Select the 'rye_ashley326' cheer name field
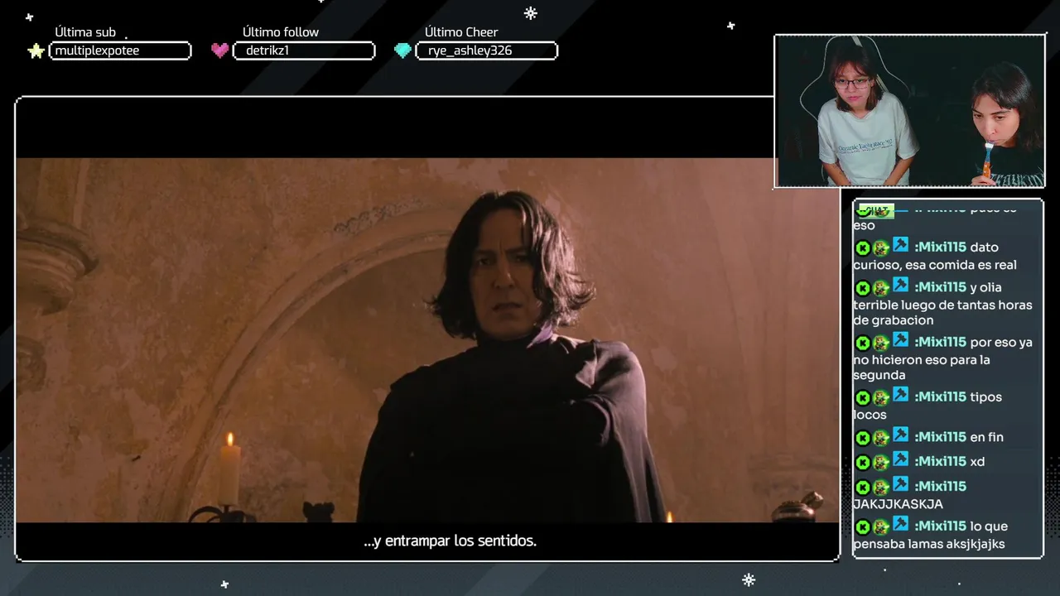The height and width of the screenshot is (596, 1060). click(486, 51)
